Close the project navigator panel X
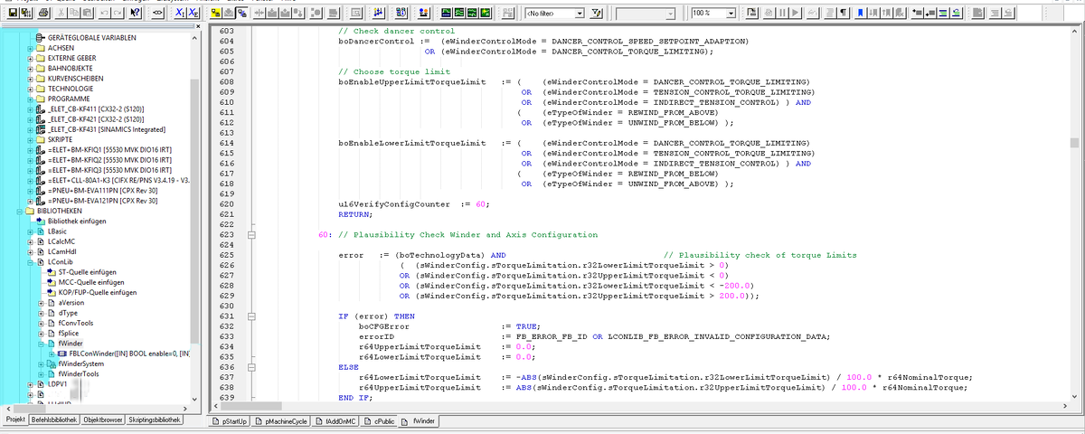The width and height of the screenshot is (1085, 434). tap(198, 26)
